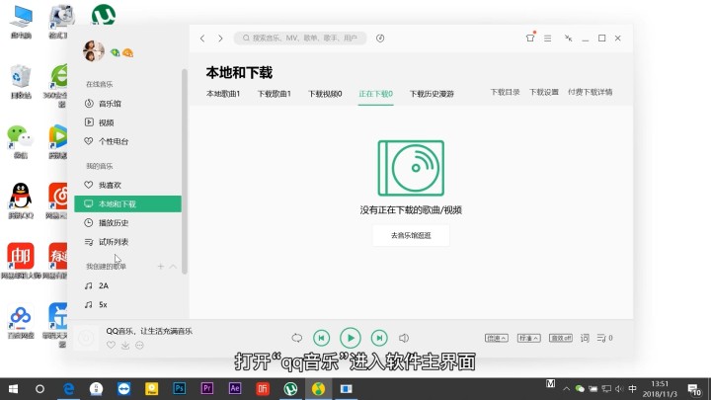Image resolution: width=711 pixels, height=400 pixels.
Task: Click the Cortana circle on taskbar
Action: click(x=39, y=389)
